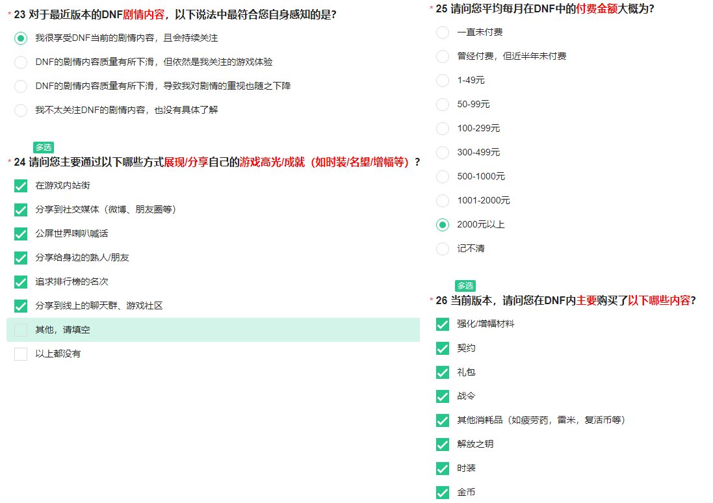The width and height of the screenshot is (713, 503).
Task: Pick the '50-99元' payment range
Action: (x=443, y=105)
